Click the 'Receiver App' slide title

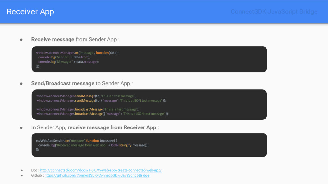point(30,12)
